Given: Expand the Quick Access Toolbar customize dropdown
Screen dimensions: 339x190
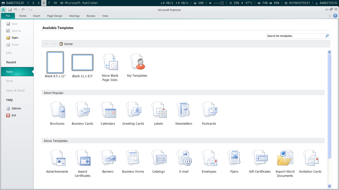Looking at the screenshot, I should point(31,10).
